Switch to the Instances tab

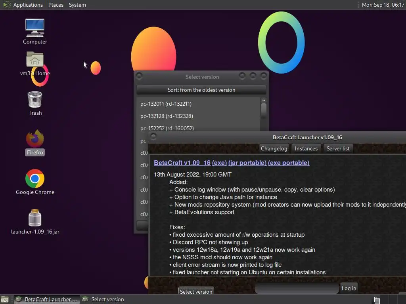tap(306, 149)
